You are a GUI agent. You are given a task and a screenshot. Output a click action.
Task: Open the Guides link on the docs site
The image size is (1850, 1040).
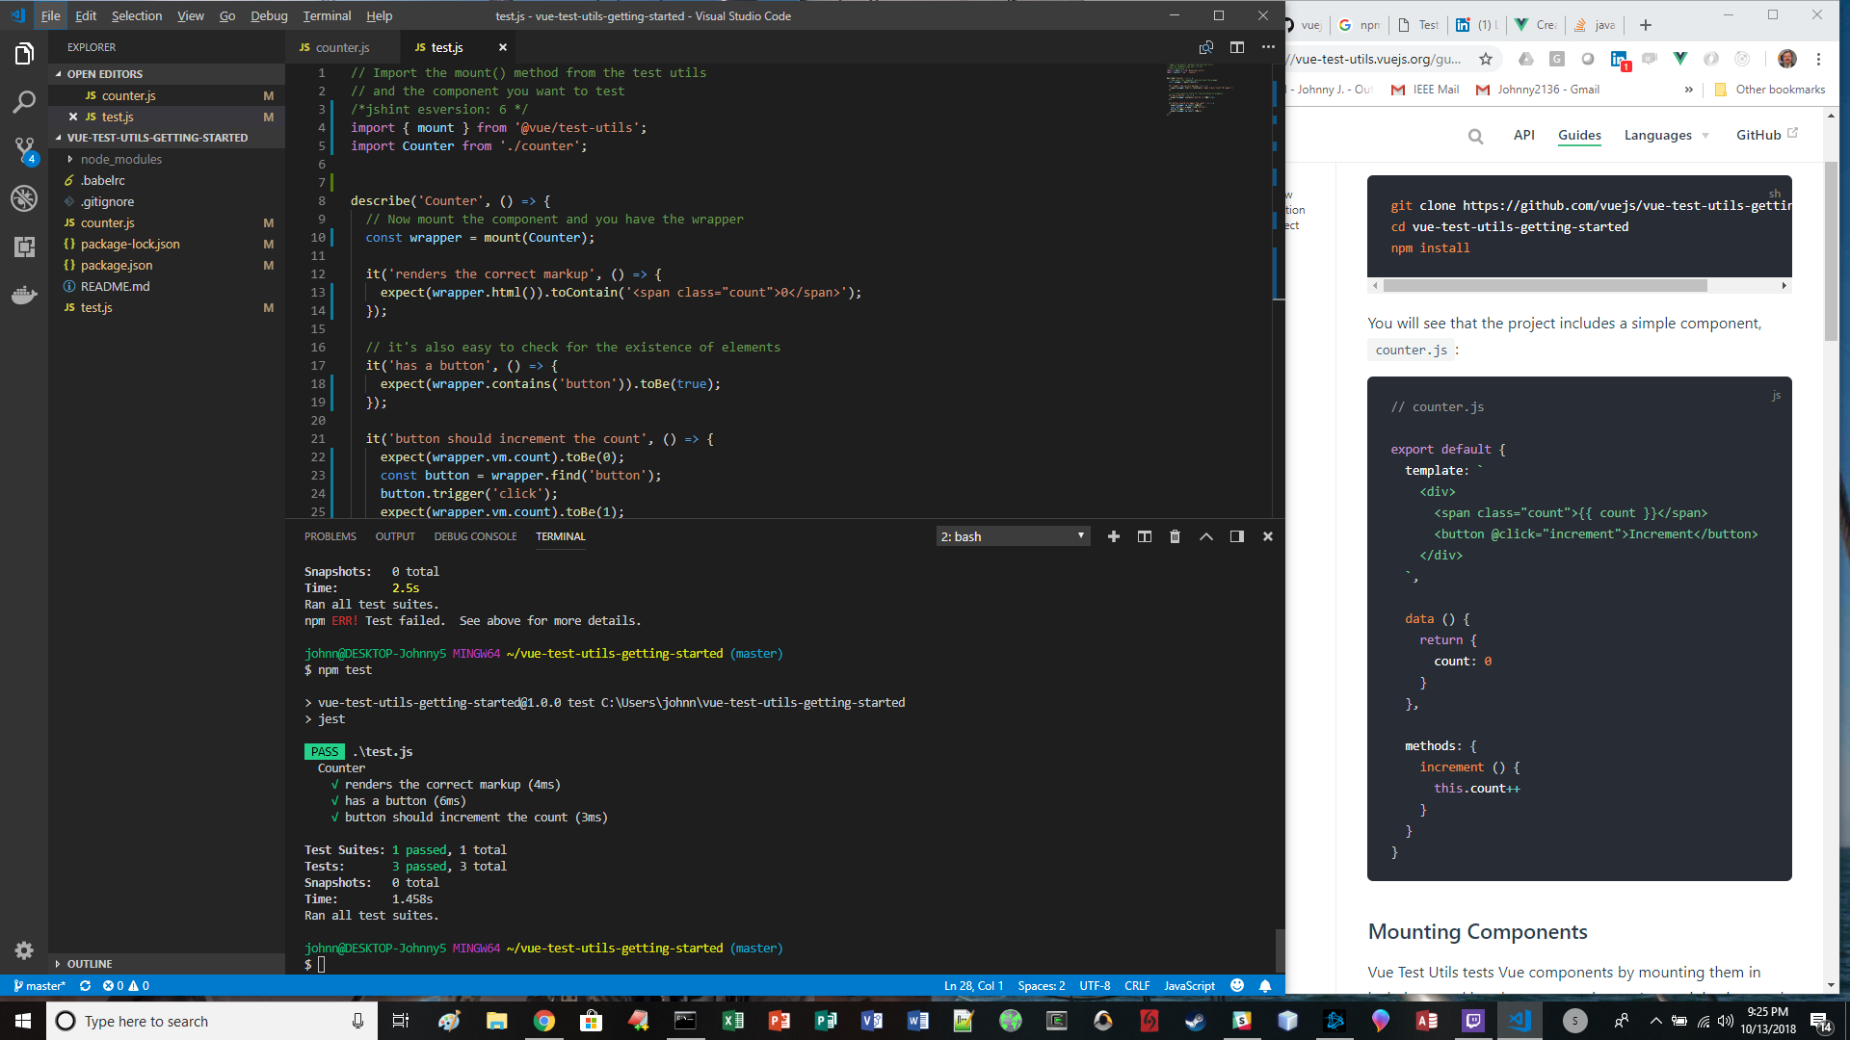click(x=1579, y=135)
